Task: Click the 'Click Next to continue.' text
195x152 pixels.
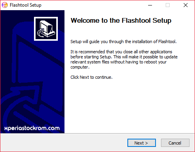Action: click(x=91, y=77)
